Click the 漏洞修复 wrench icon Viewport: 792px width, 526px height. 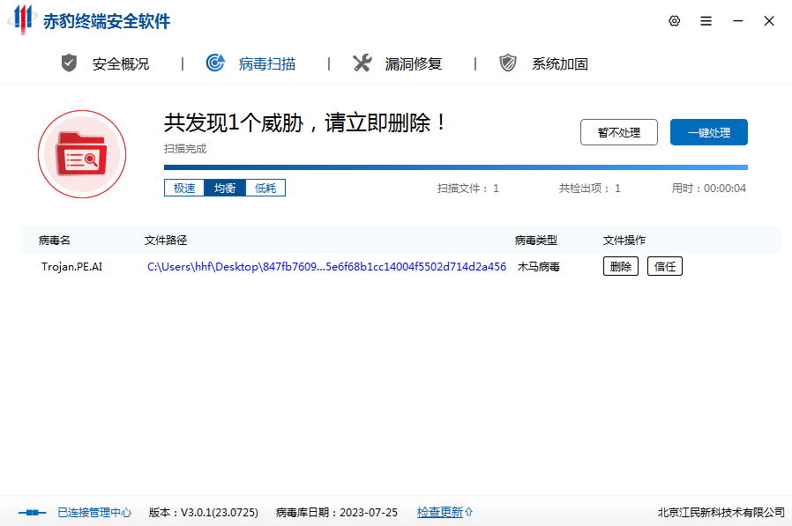pos(362,63)
